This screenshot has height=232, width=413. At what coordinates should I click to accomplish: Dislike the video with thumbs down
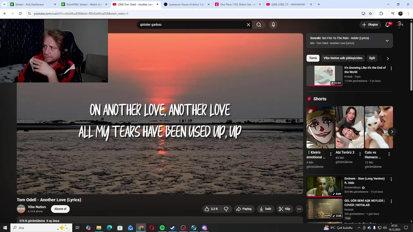226,209
